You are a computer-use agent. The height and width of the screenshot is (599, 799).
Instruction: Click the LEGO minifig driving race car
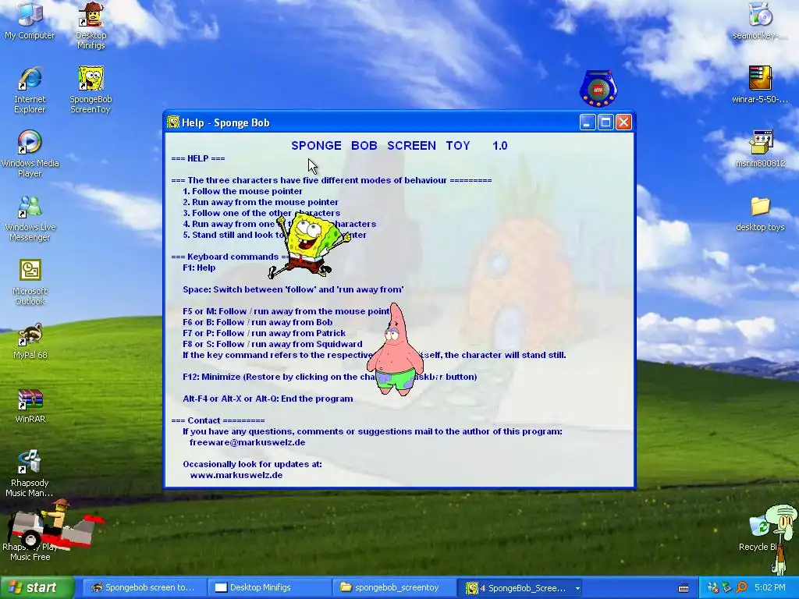[55, 525]
